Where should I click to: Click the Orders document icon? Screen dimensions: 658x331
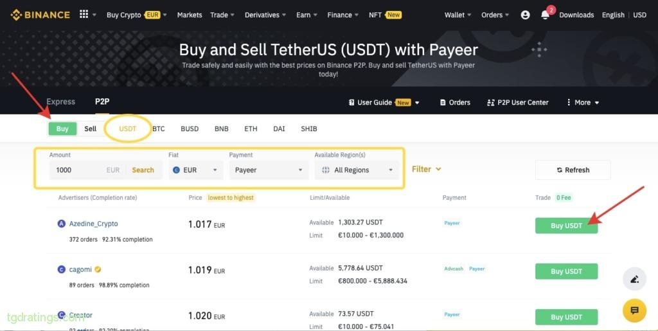(442, 102)
